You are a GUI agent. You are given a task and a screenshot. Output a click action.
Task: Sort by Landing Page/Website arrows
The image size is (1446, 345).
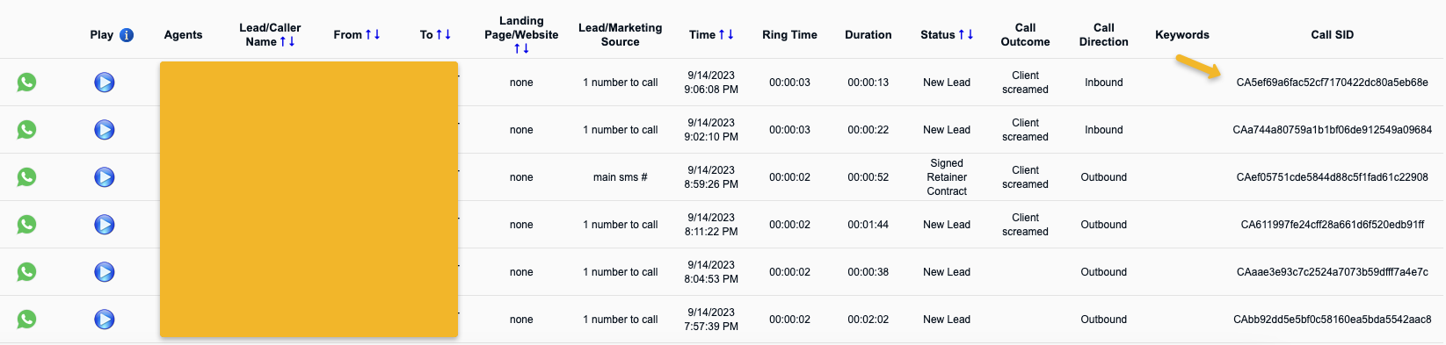point(521,48)
